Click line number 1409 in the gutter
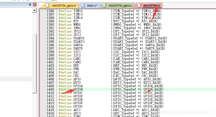 [50, 89]
